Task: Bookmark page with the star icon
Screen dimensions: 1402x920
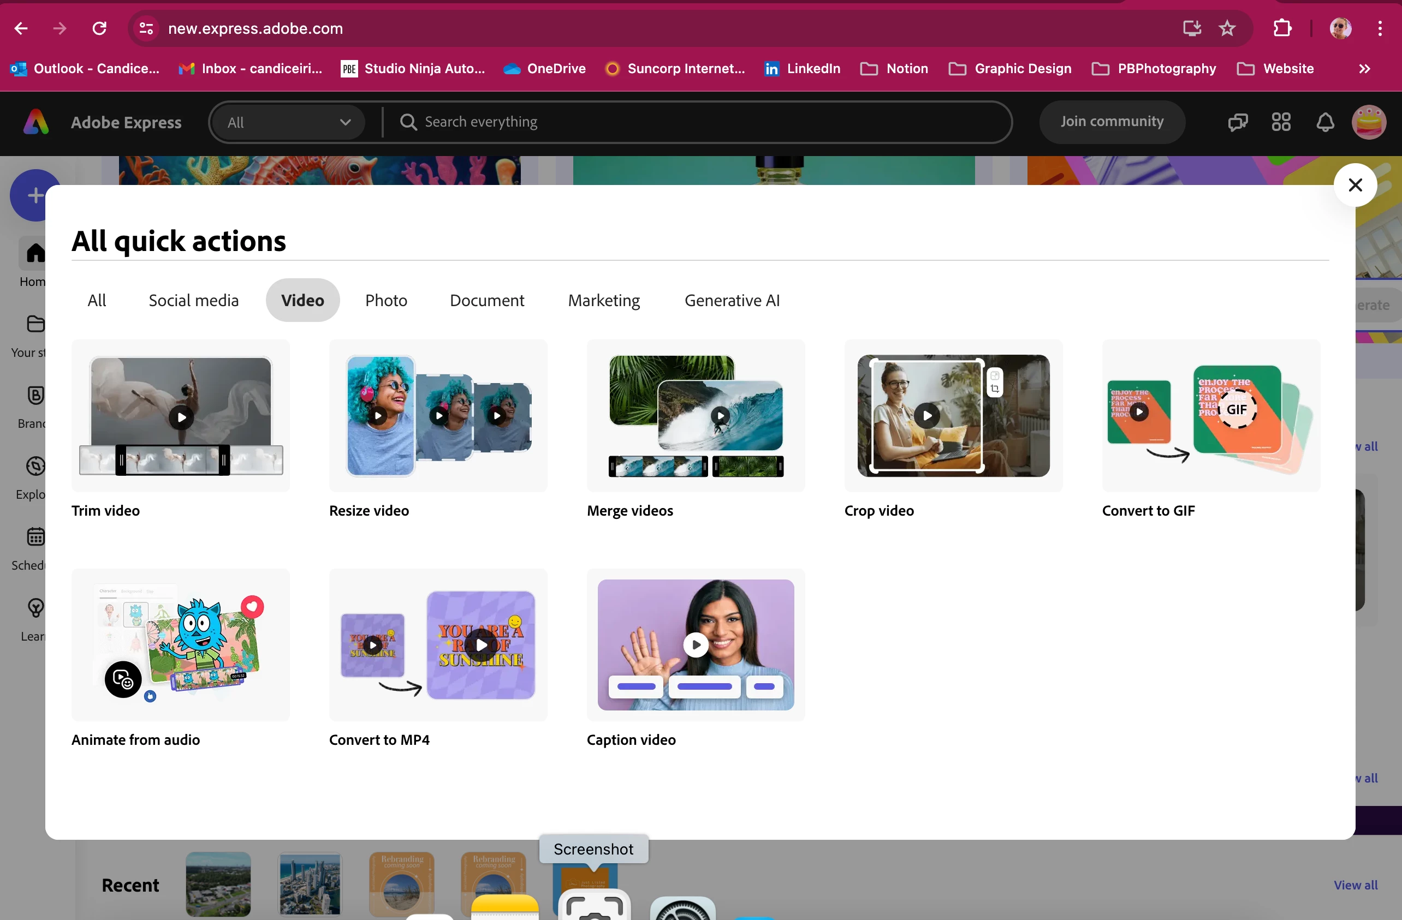Action: 1227,28
